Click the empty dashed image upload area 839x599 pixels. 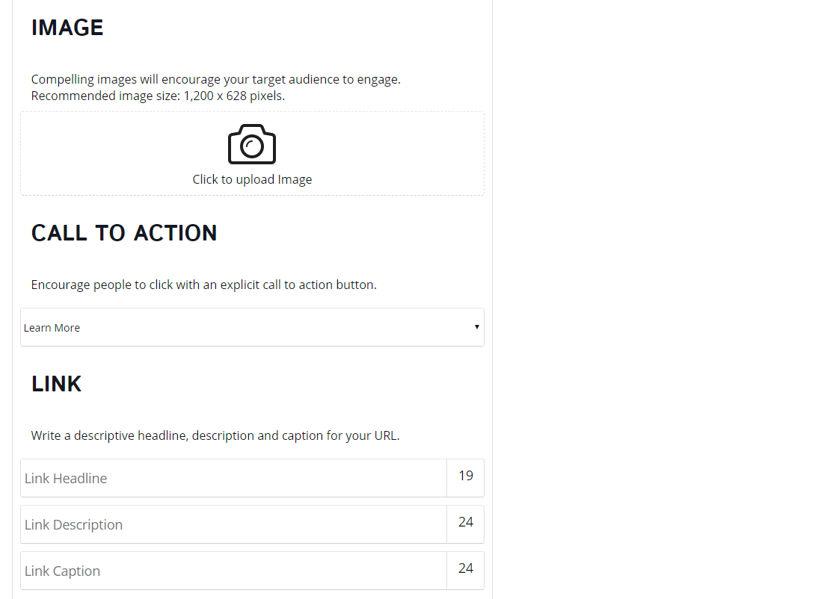point(252,153)
